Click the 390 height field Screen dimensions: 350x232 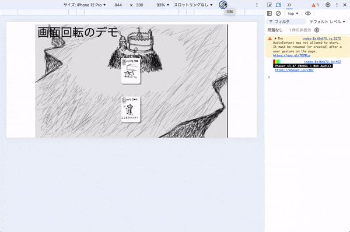point(139,5)
